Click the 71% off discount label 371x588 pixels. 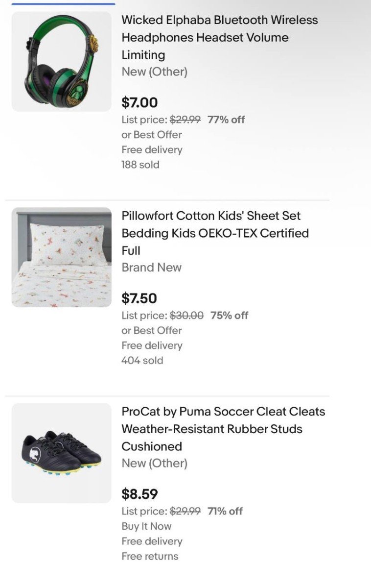[x=225, y=511]
